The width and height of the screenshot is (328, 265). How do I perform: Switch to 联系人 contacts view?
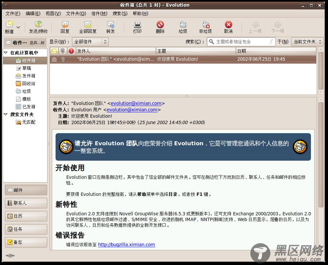click(x=26, y=203)
